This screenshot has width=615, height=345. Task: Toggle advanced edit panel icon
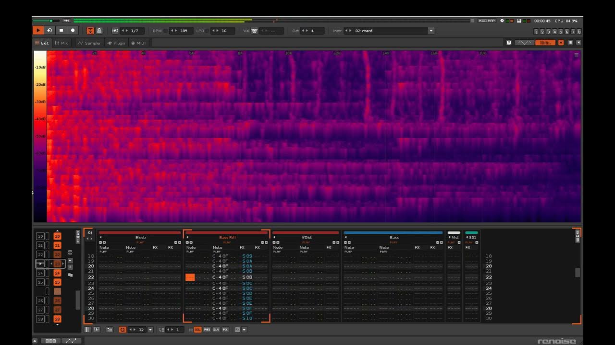click(x=110, y=330)
